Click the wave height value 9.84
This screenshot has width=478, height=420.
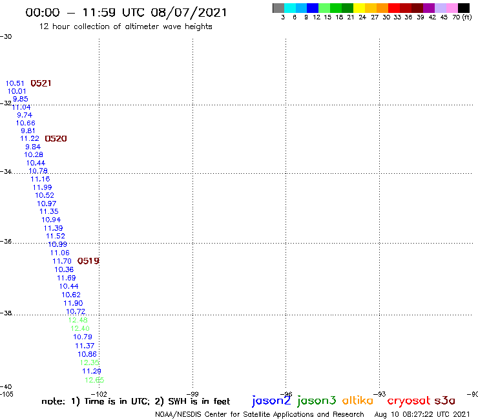pos(33,147)
